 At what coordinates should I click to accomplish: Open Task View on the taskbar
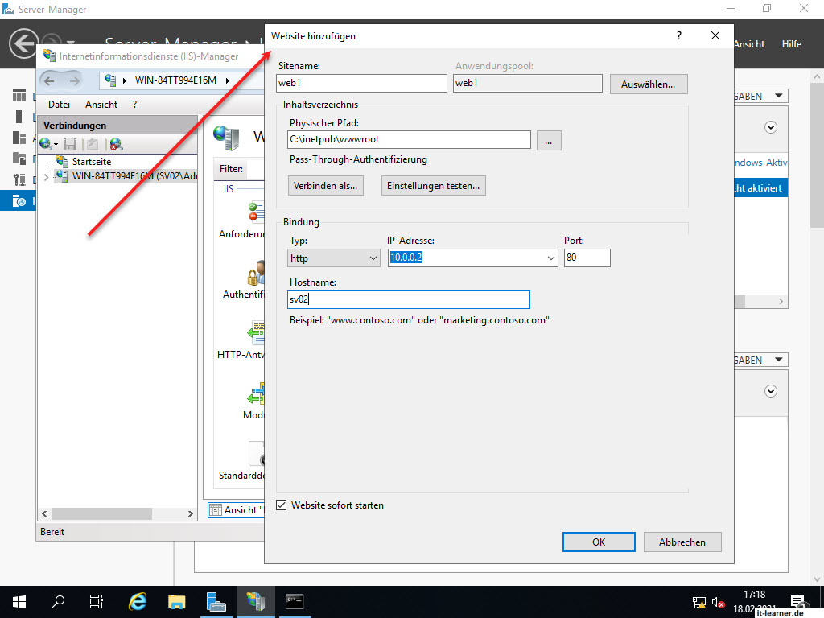(x=97, y=602)
